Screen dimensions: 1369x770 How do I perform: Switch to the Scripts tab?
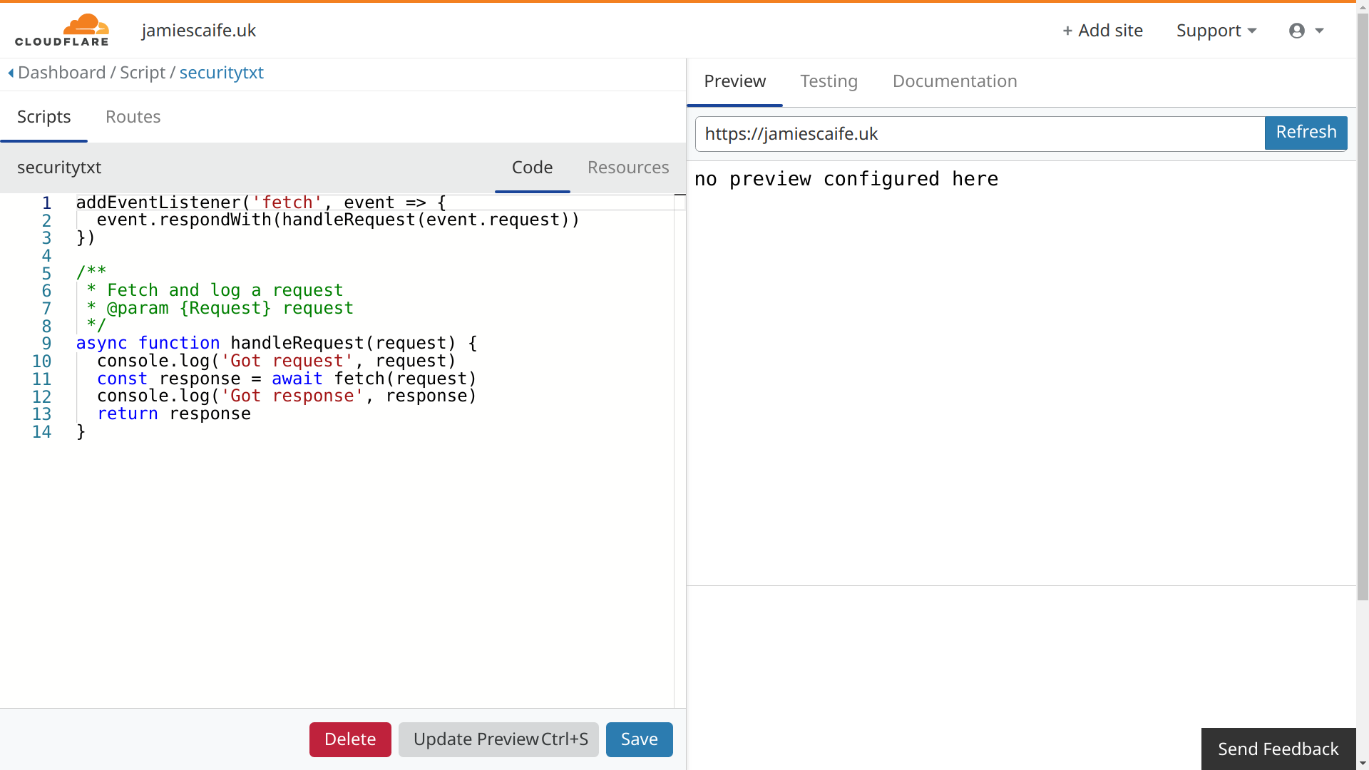pyautogui.click(x=44, y=117)
